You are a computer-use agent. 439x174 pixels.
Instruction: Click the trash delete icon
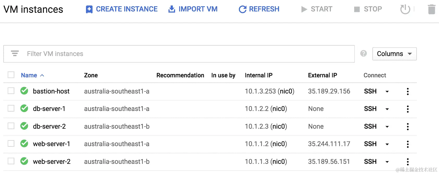[x=432, y=9]
